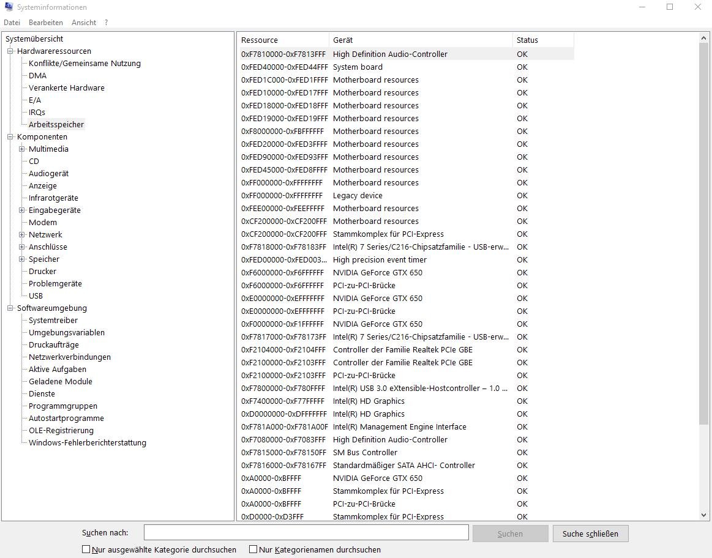Screen dimensions: 712x558
Task: Select Systemübersicht root item
Action: point(34,39)
